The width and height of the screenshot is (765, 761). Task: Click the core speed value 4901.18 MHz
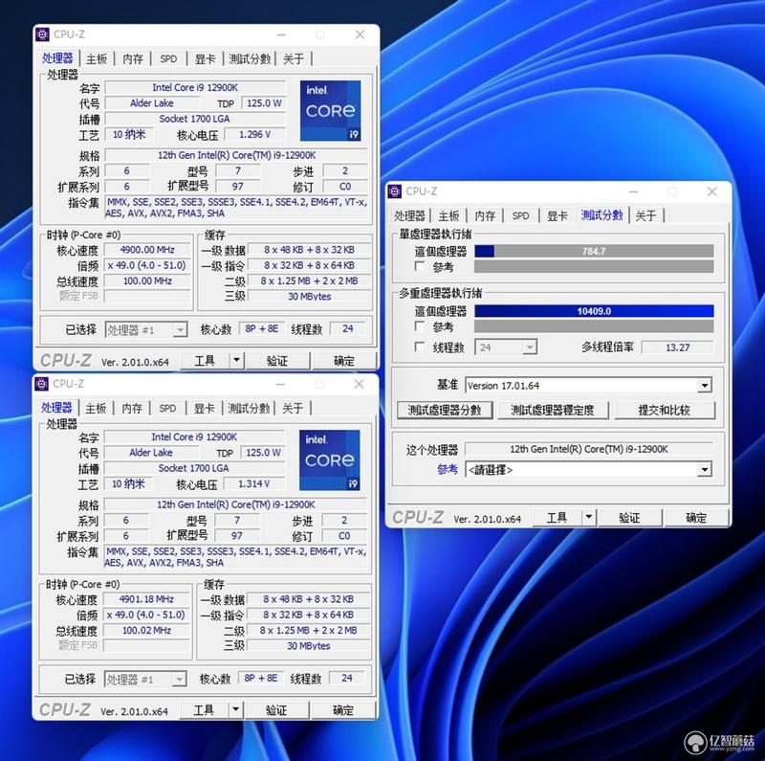(146, 599)
